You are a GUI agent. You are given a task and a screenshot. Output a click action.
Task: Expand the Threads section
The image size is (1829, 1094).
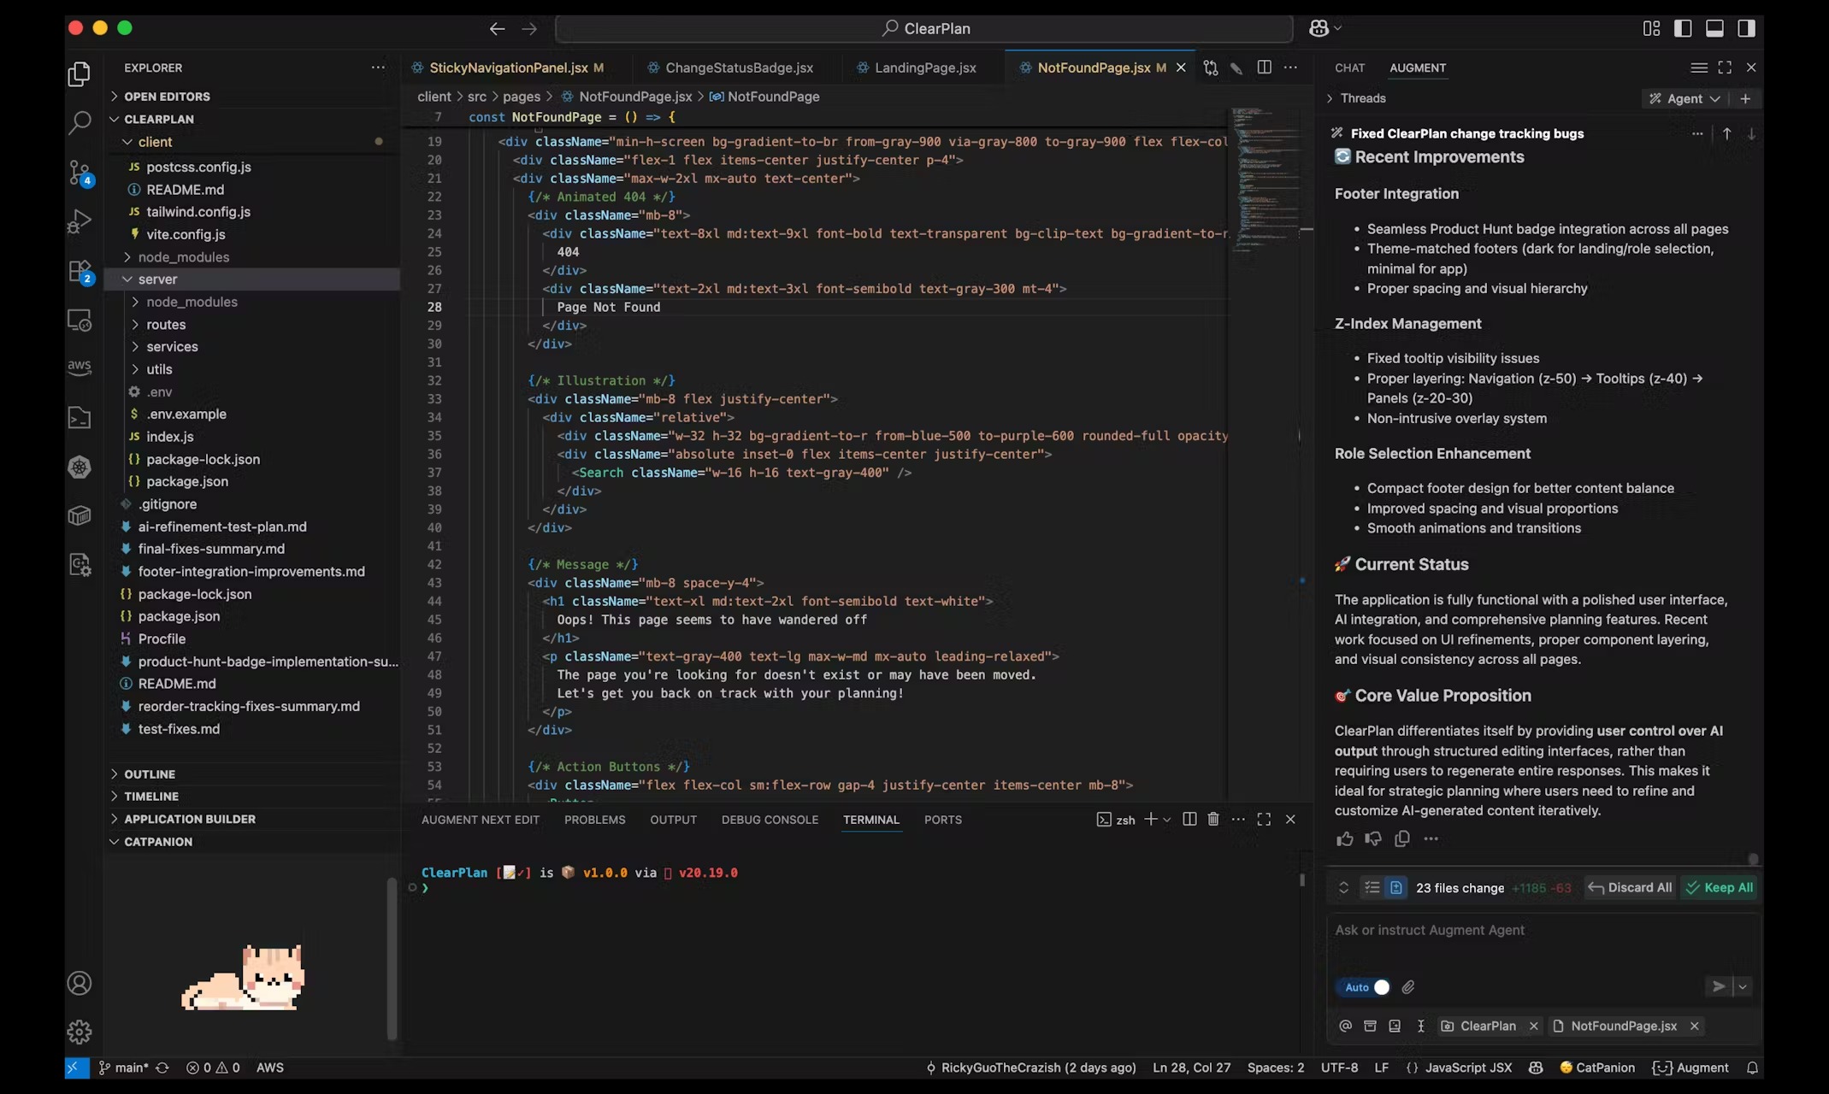click(1356, 98)
